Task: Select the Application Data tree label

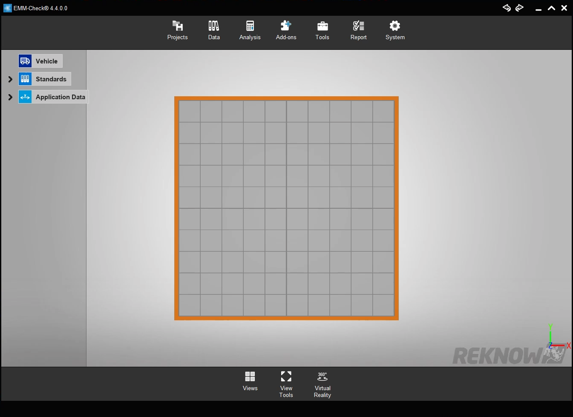Action: pos(60,97)
